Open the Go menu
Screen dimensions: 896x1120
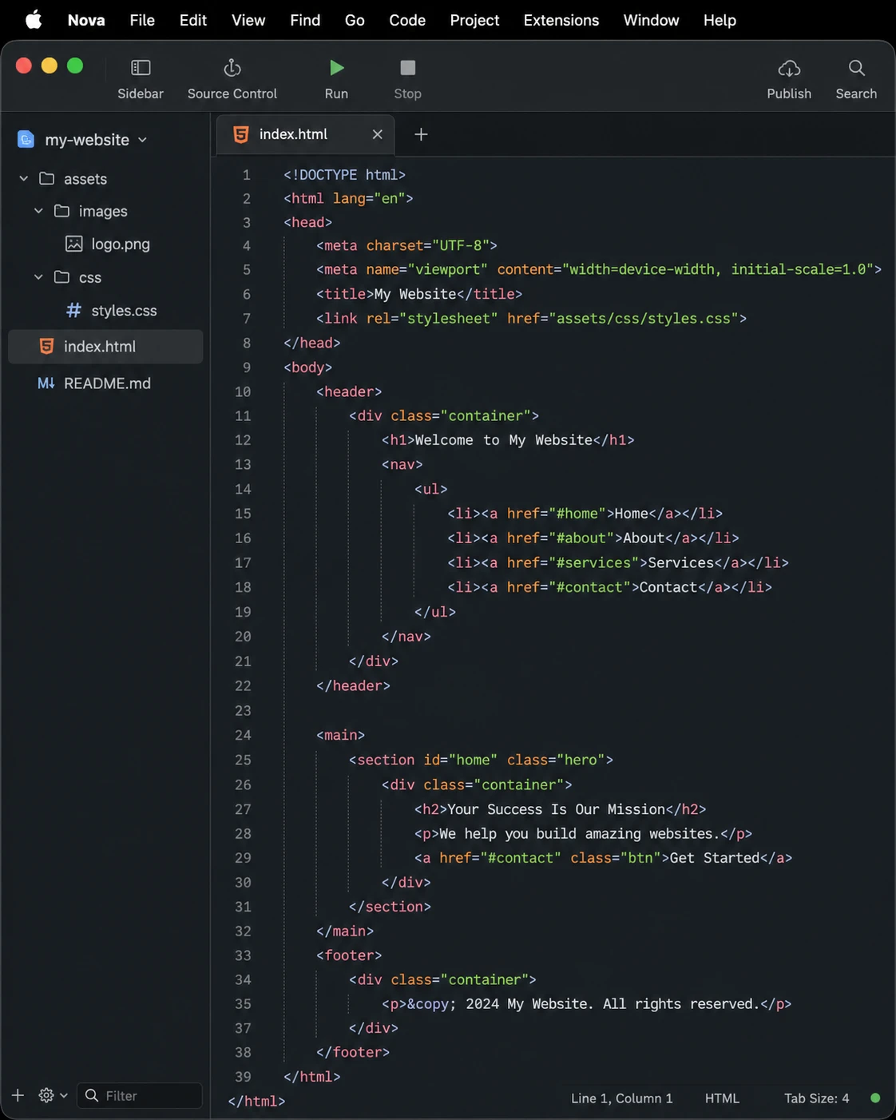(x=355, y=20)
